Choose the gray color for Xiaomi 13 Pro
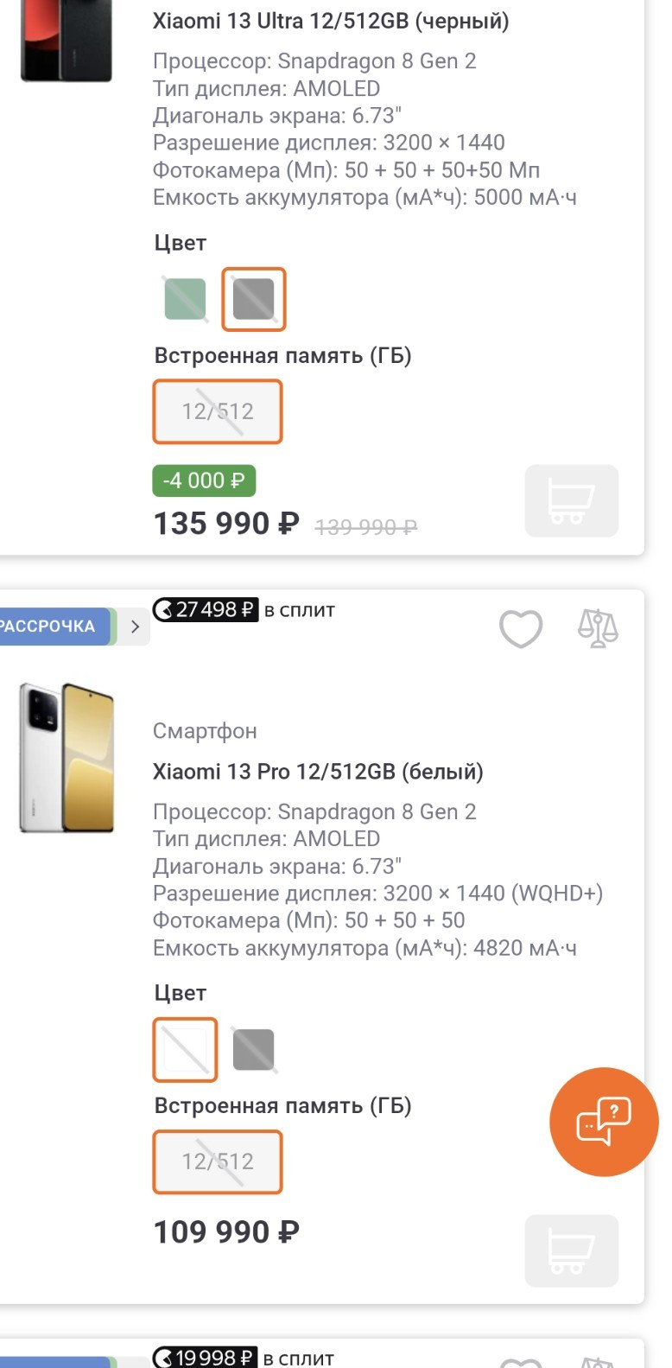 254,1049
